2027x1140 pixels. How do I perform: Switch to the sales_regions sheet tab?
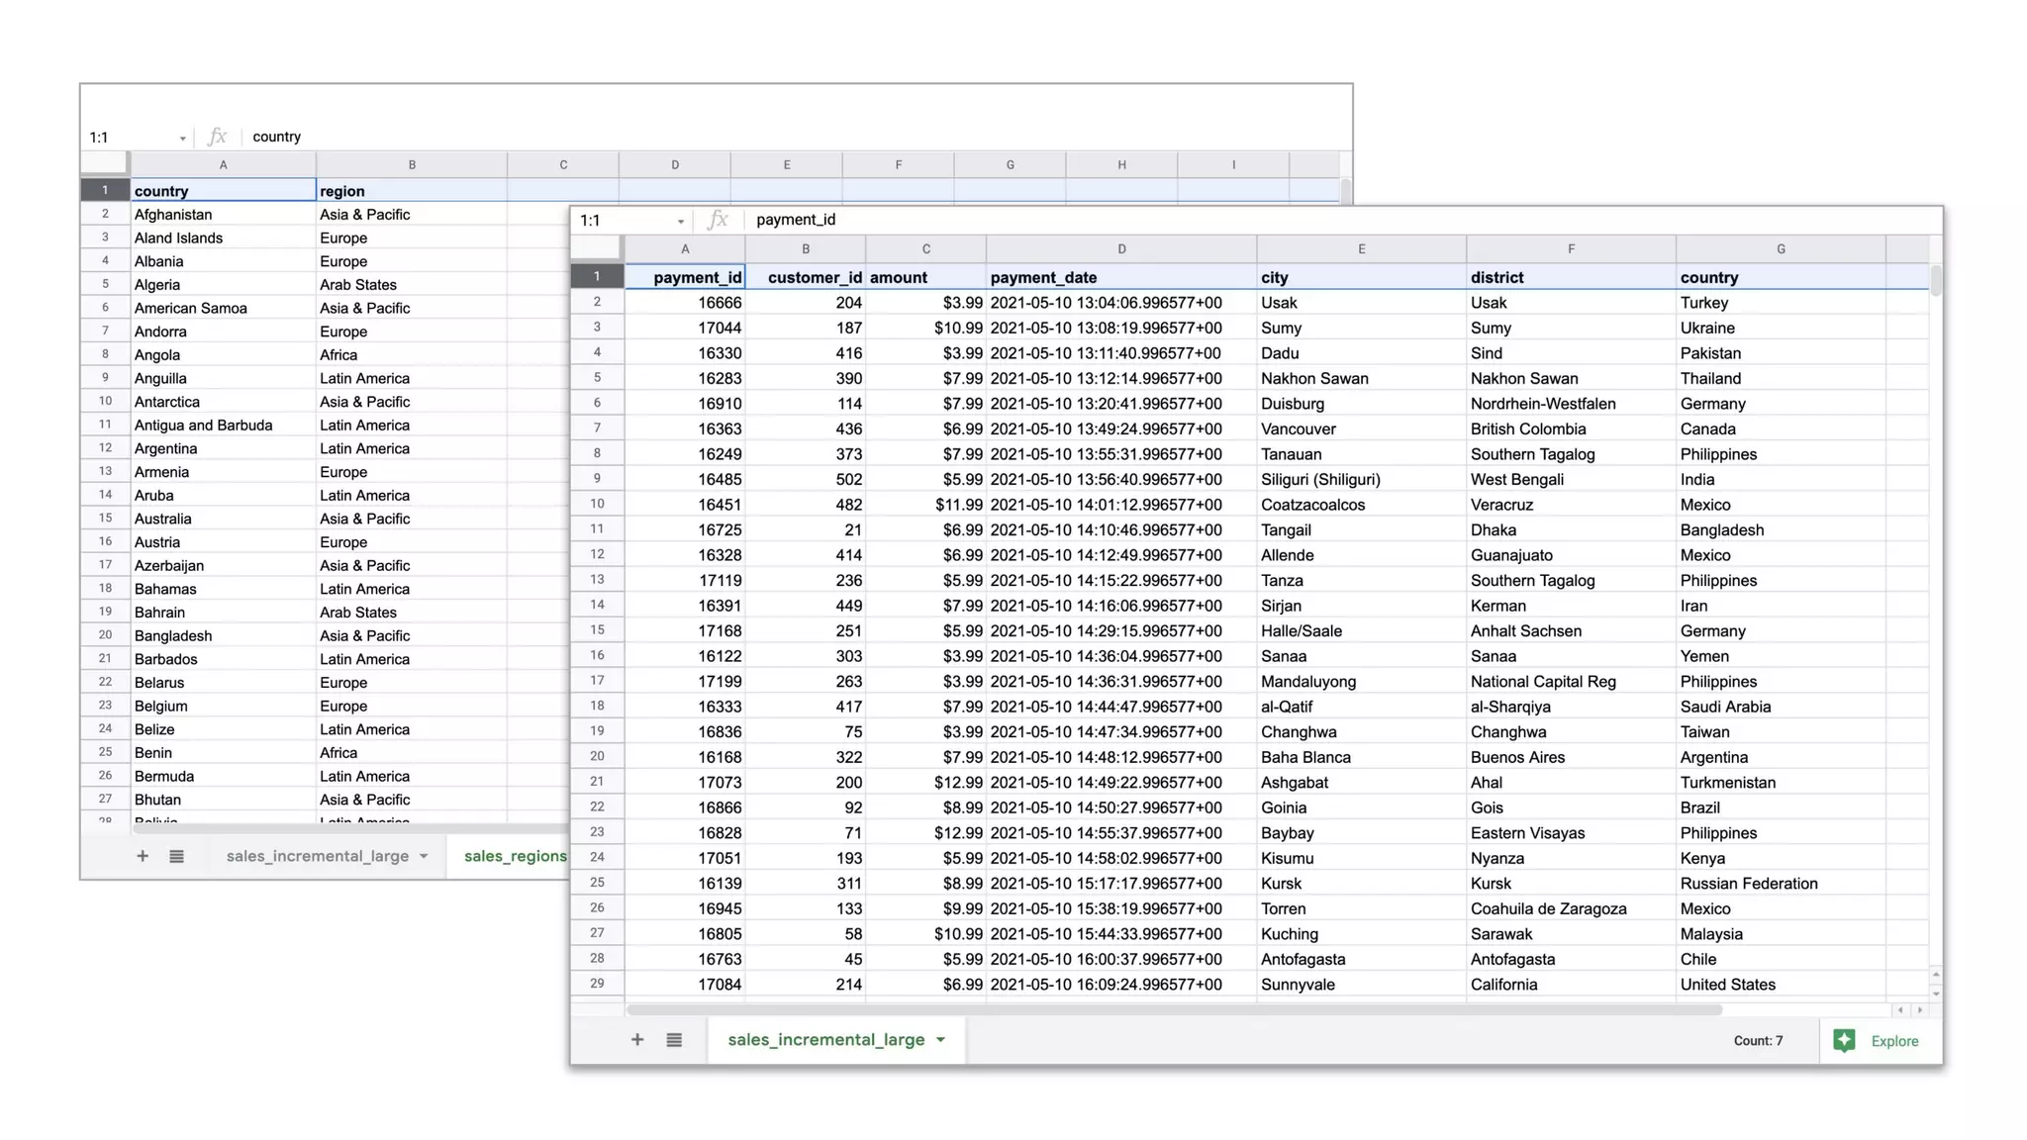click(515, 856)
